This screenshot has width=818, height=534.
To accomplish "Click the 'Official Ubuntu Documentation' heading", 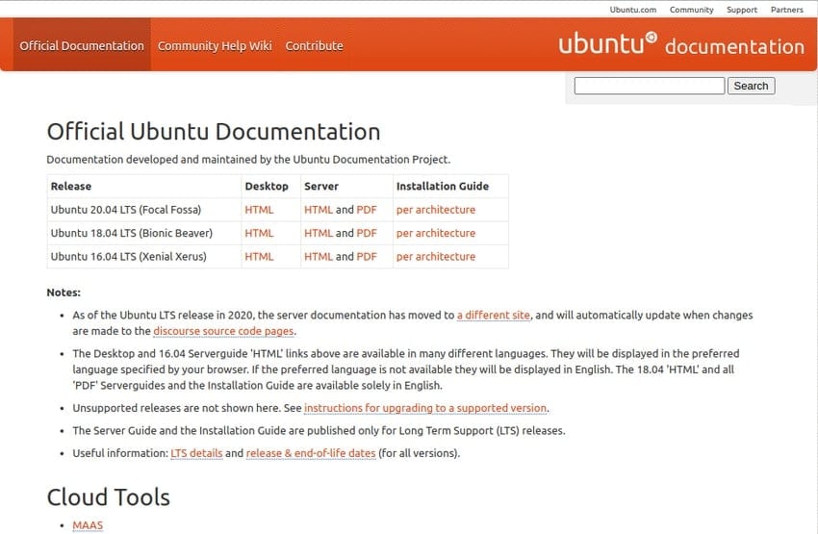I will pyautogui.click(x=214, y=132).
